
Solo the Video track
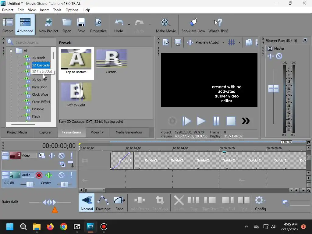[x=71, y=155]
